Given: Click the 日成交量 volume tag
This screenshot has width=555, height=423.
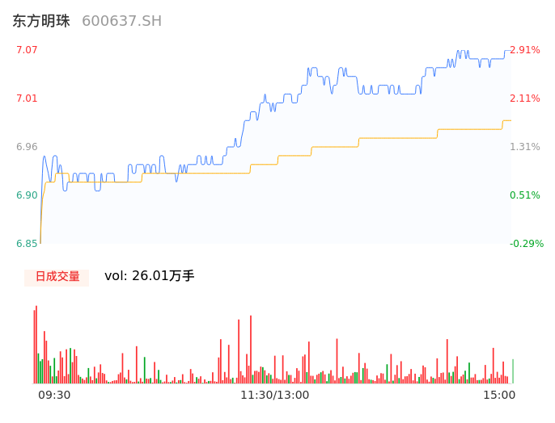Looking at the screenshot, I should click(x=57, y=276).
